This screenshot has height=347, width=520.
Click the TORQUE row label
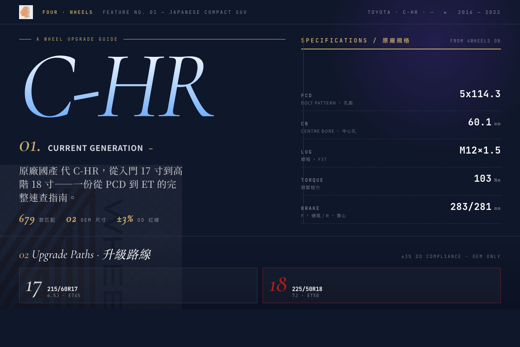312,180
